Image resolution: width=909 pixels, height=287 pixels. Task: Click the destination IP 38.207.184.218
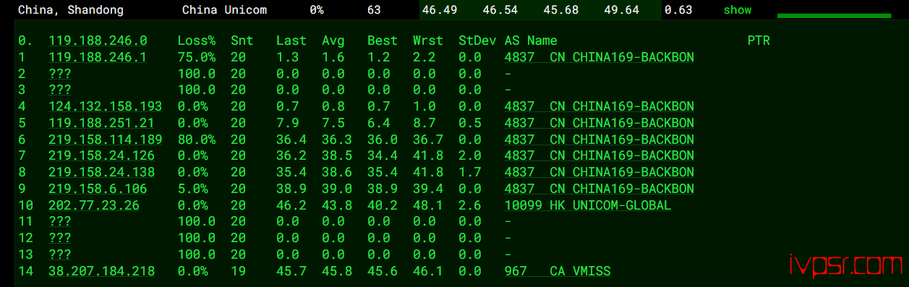[x=101, y=271]
